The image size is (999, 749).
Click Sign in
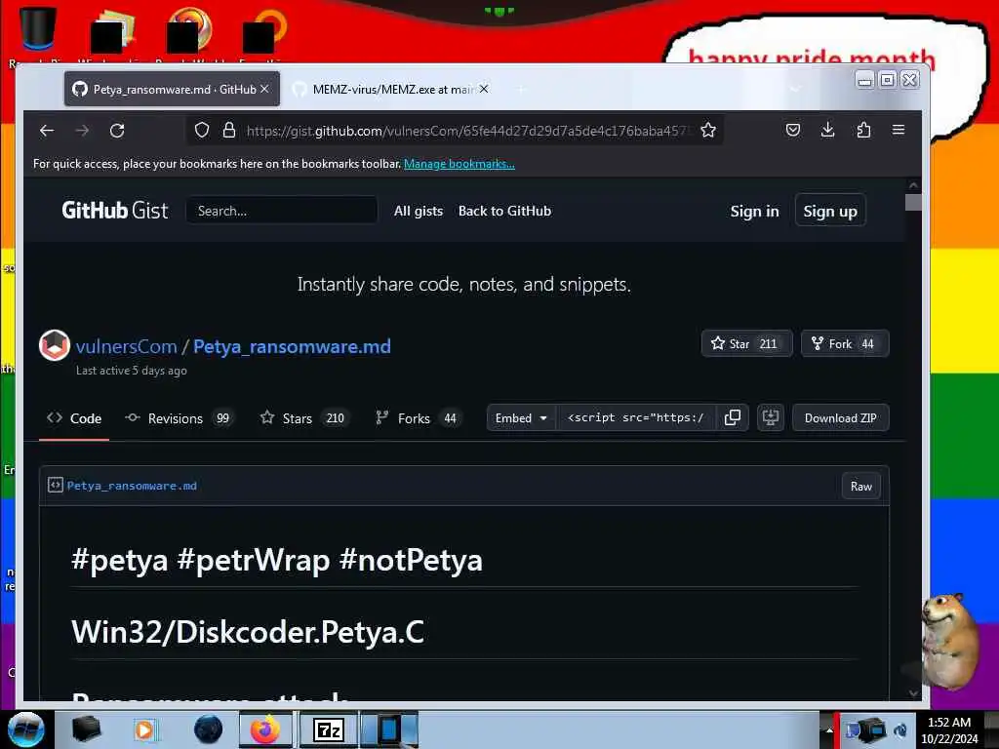click(x=754, y=212)
